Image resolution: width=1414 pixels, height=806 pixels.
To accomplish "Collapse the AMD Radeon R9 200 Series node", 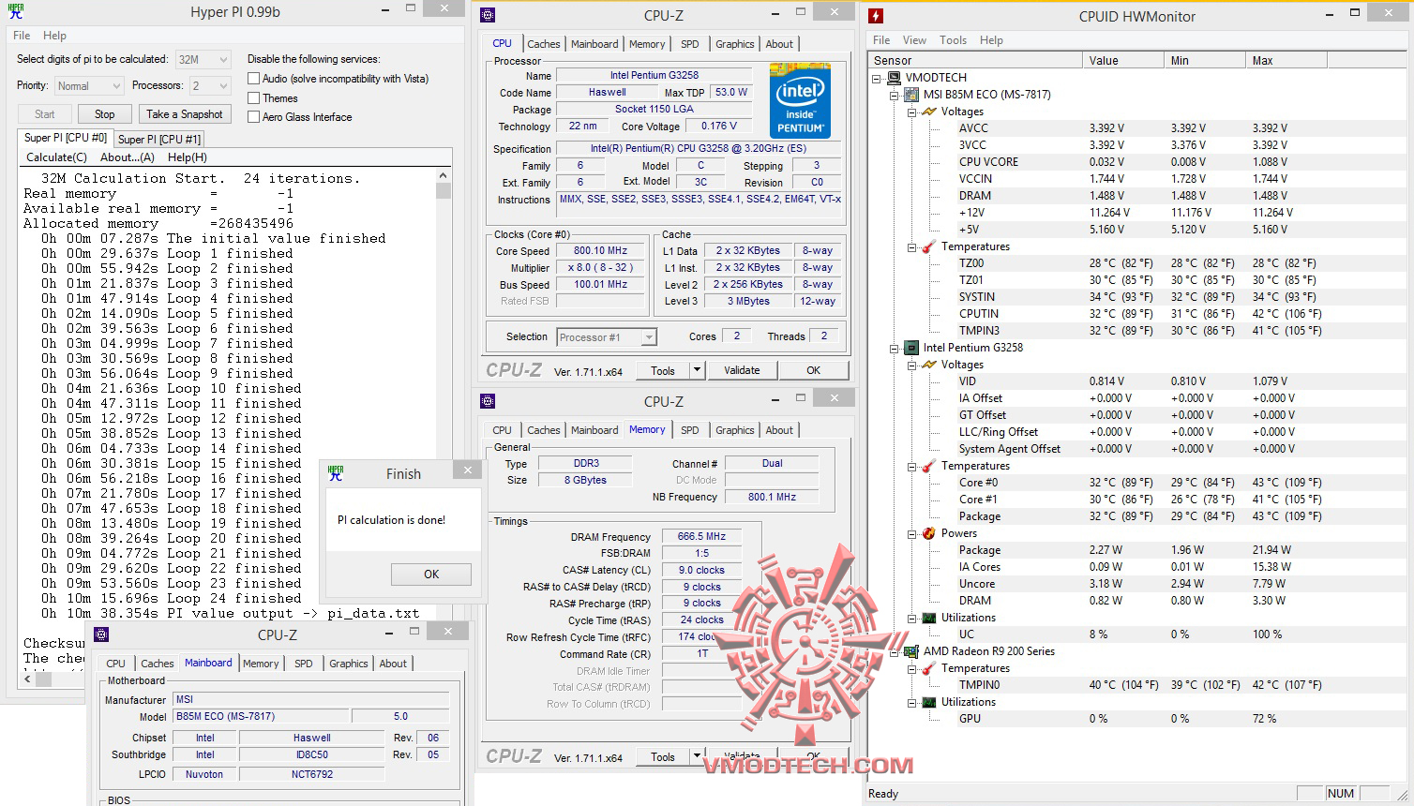I will 894,651.
